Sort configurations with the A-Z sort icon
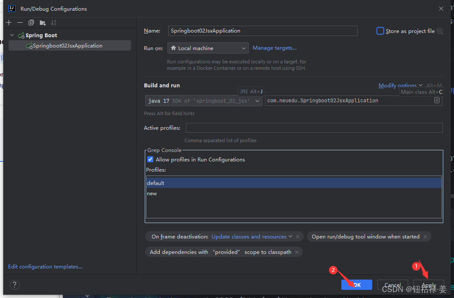454x298 pixels. (54, 22)
